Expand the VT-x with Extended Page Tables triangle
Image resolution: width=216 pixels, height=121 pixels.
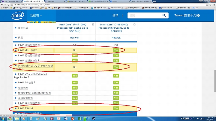point(16,74)
